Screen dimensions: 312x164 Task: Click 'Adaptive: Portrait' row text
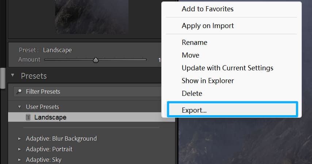(49, 149)
